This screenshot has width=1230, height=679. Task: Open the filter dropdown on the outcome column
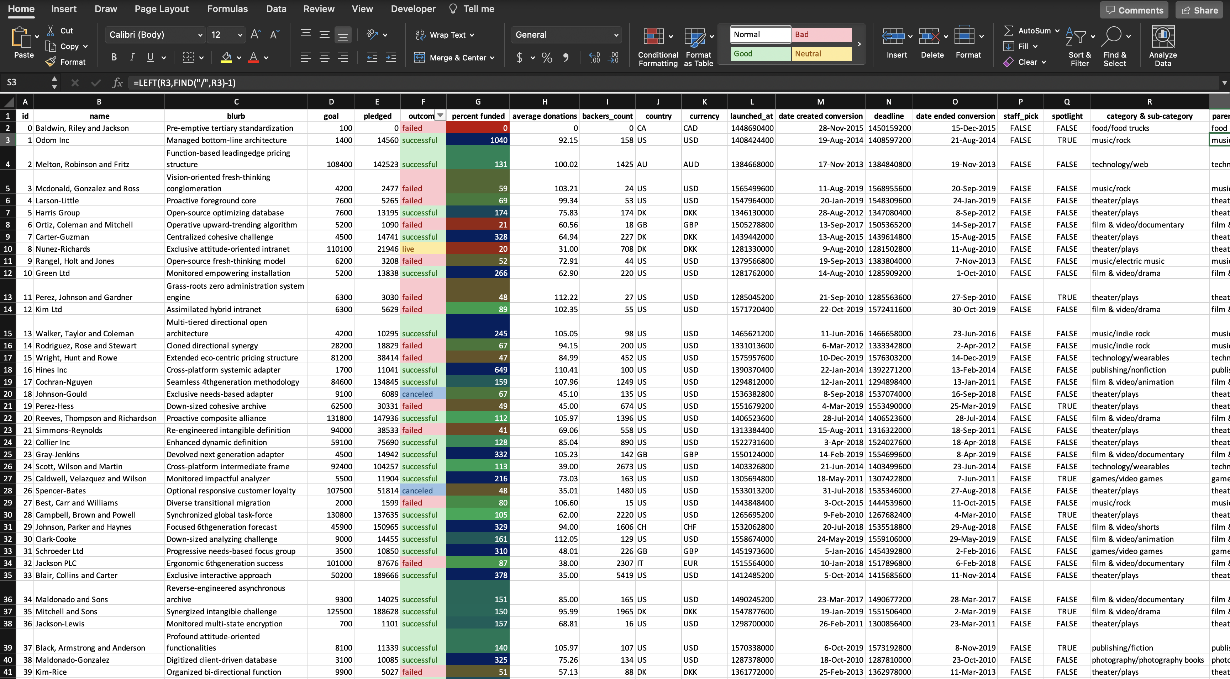pyautogui.click(x=440, y=116)
